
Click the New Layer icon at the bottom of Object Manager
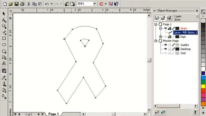pyautogui.click(x=157, y=112)
